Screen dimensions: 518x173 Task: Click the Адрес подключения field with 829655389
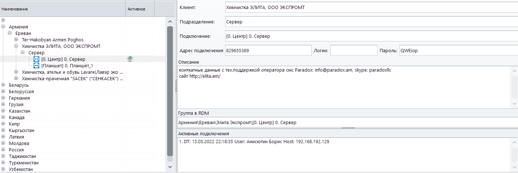tap(268, 51)
